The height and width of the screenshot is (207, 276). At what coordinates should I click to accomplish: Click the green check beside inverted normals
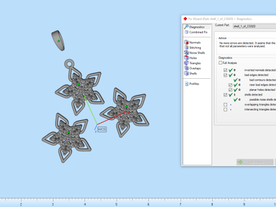pos(231,70)
